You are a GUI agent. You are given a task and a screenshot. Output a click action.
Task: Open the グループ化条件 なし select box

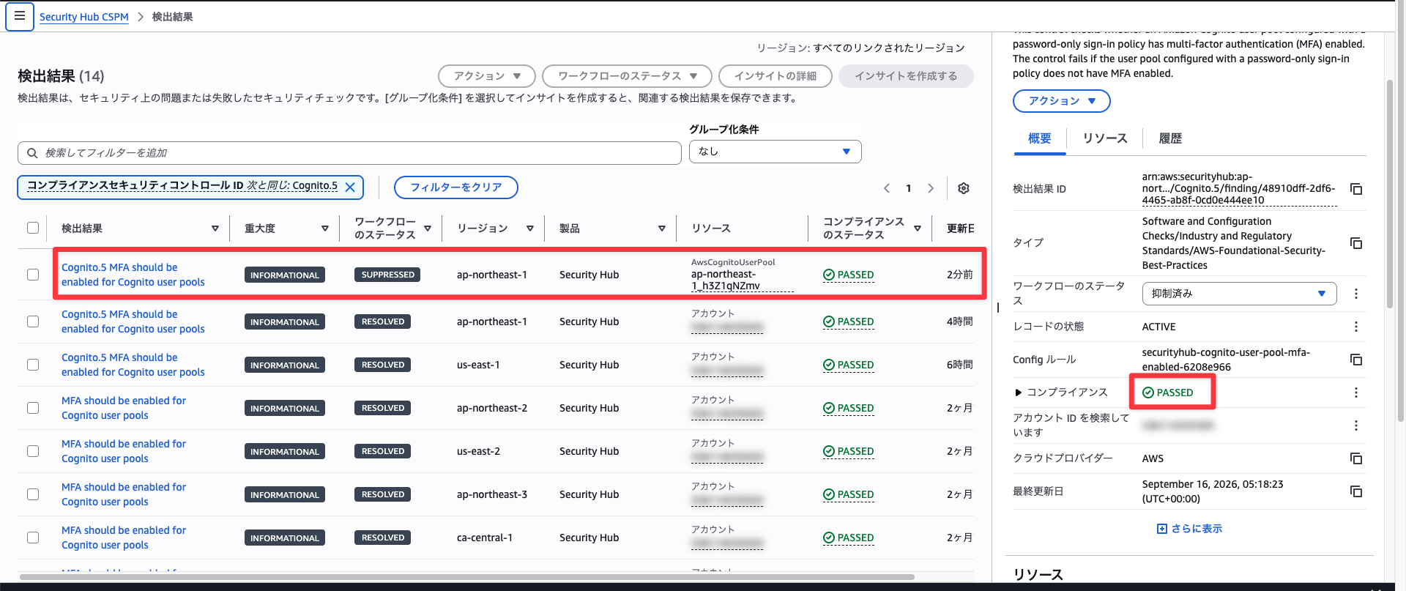pos(775,152)
